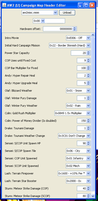Increase Drake Tsunami Damage value
The width and height of the screenshot is (98, 201).
(88, 127)
